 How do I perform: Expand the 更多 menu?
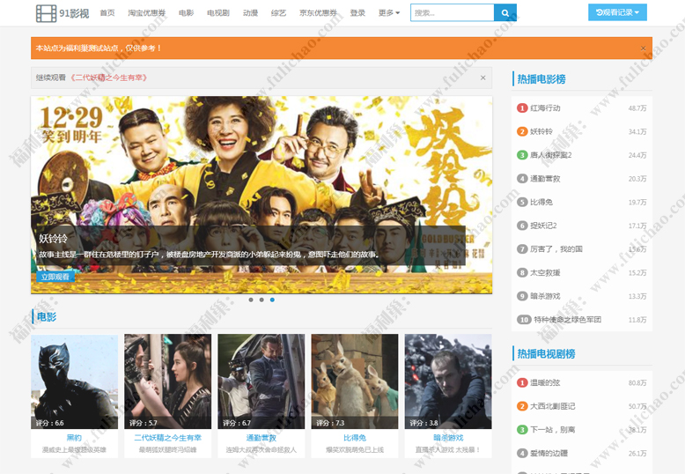[x=389, y=12]
